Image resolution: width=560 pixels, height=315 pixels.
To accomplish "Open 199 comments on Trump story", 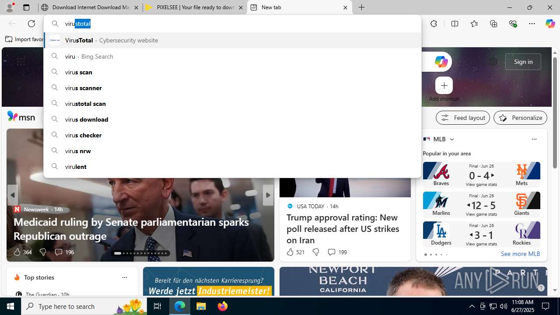I will (x=337, y=252).
